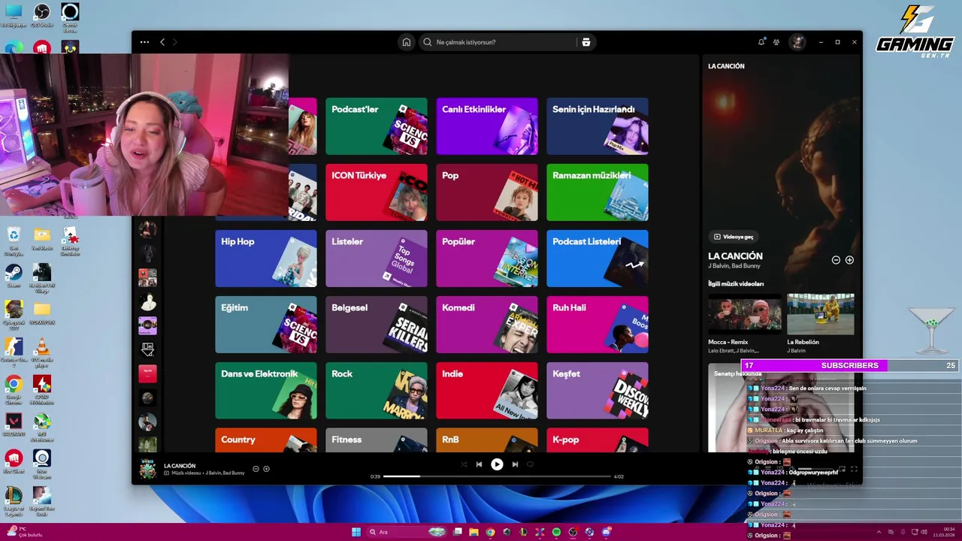Open the Rock category tile
962x541 pixels.
[x=377, y=391]
